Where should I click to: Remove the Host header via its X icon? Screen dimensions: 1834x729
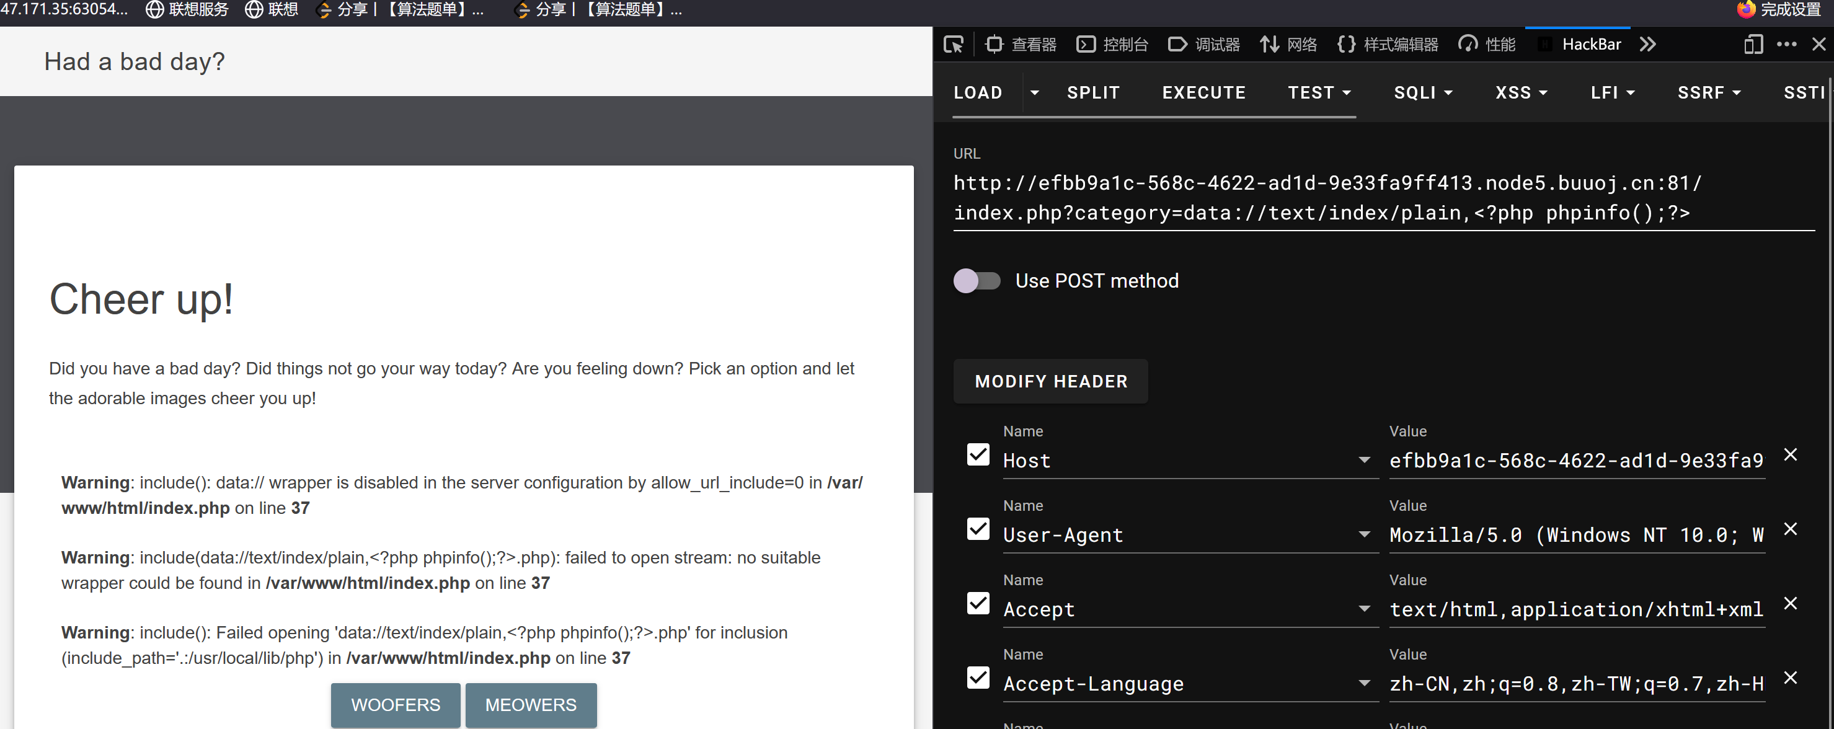coord(1791,454)
